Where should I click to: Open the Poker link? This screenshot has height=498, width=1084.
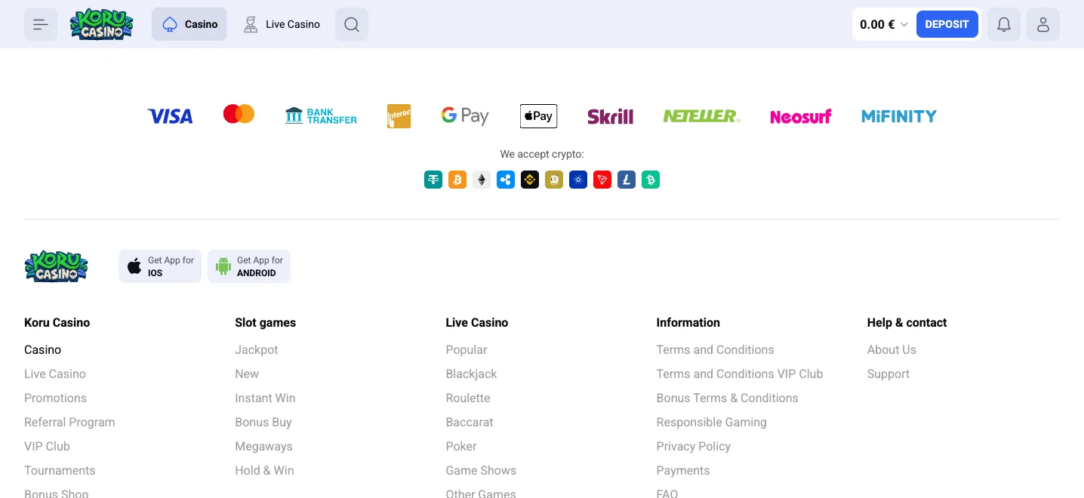pyautogui.click(x=461, y=446)
